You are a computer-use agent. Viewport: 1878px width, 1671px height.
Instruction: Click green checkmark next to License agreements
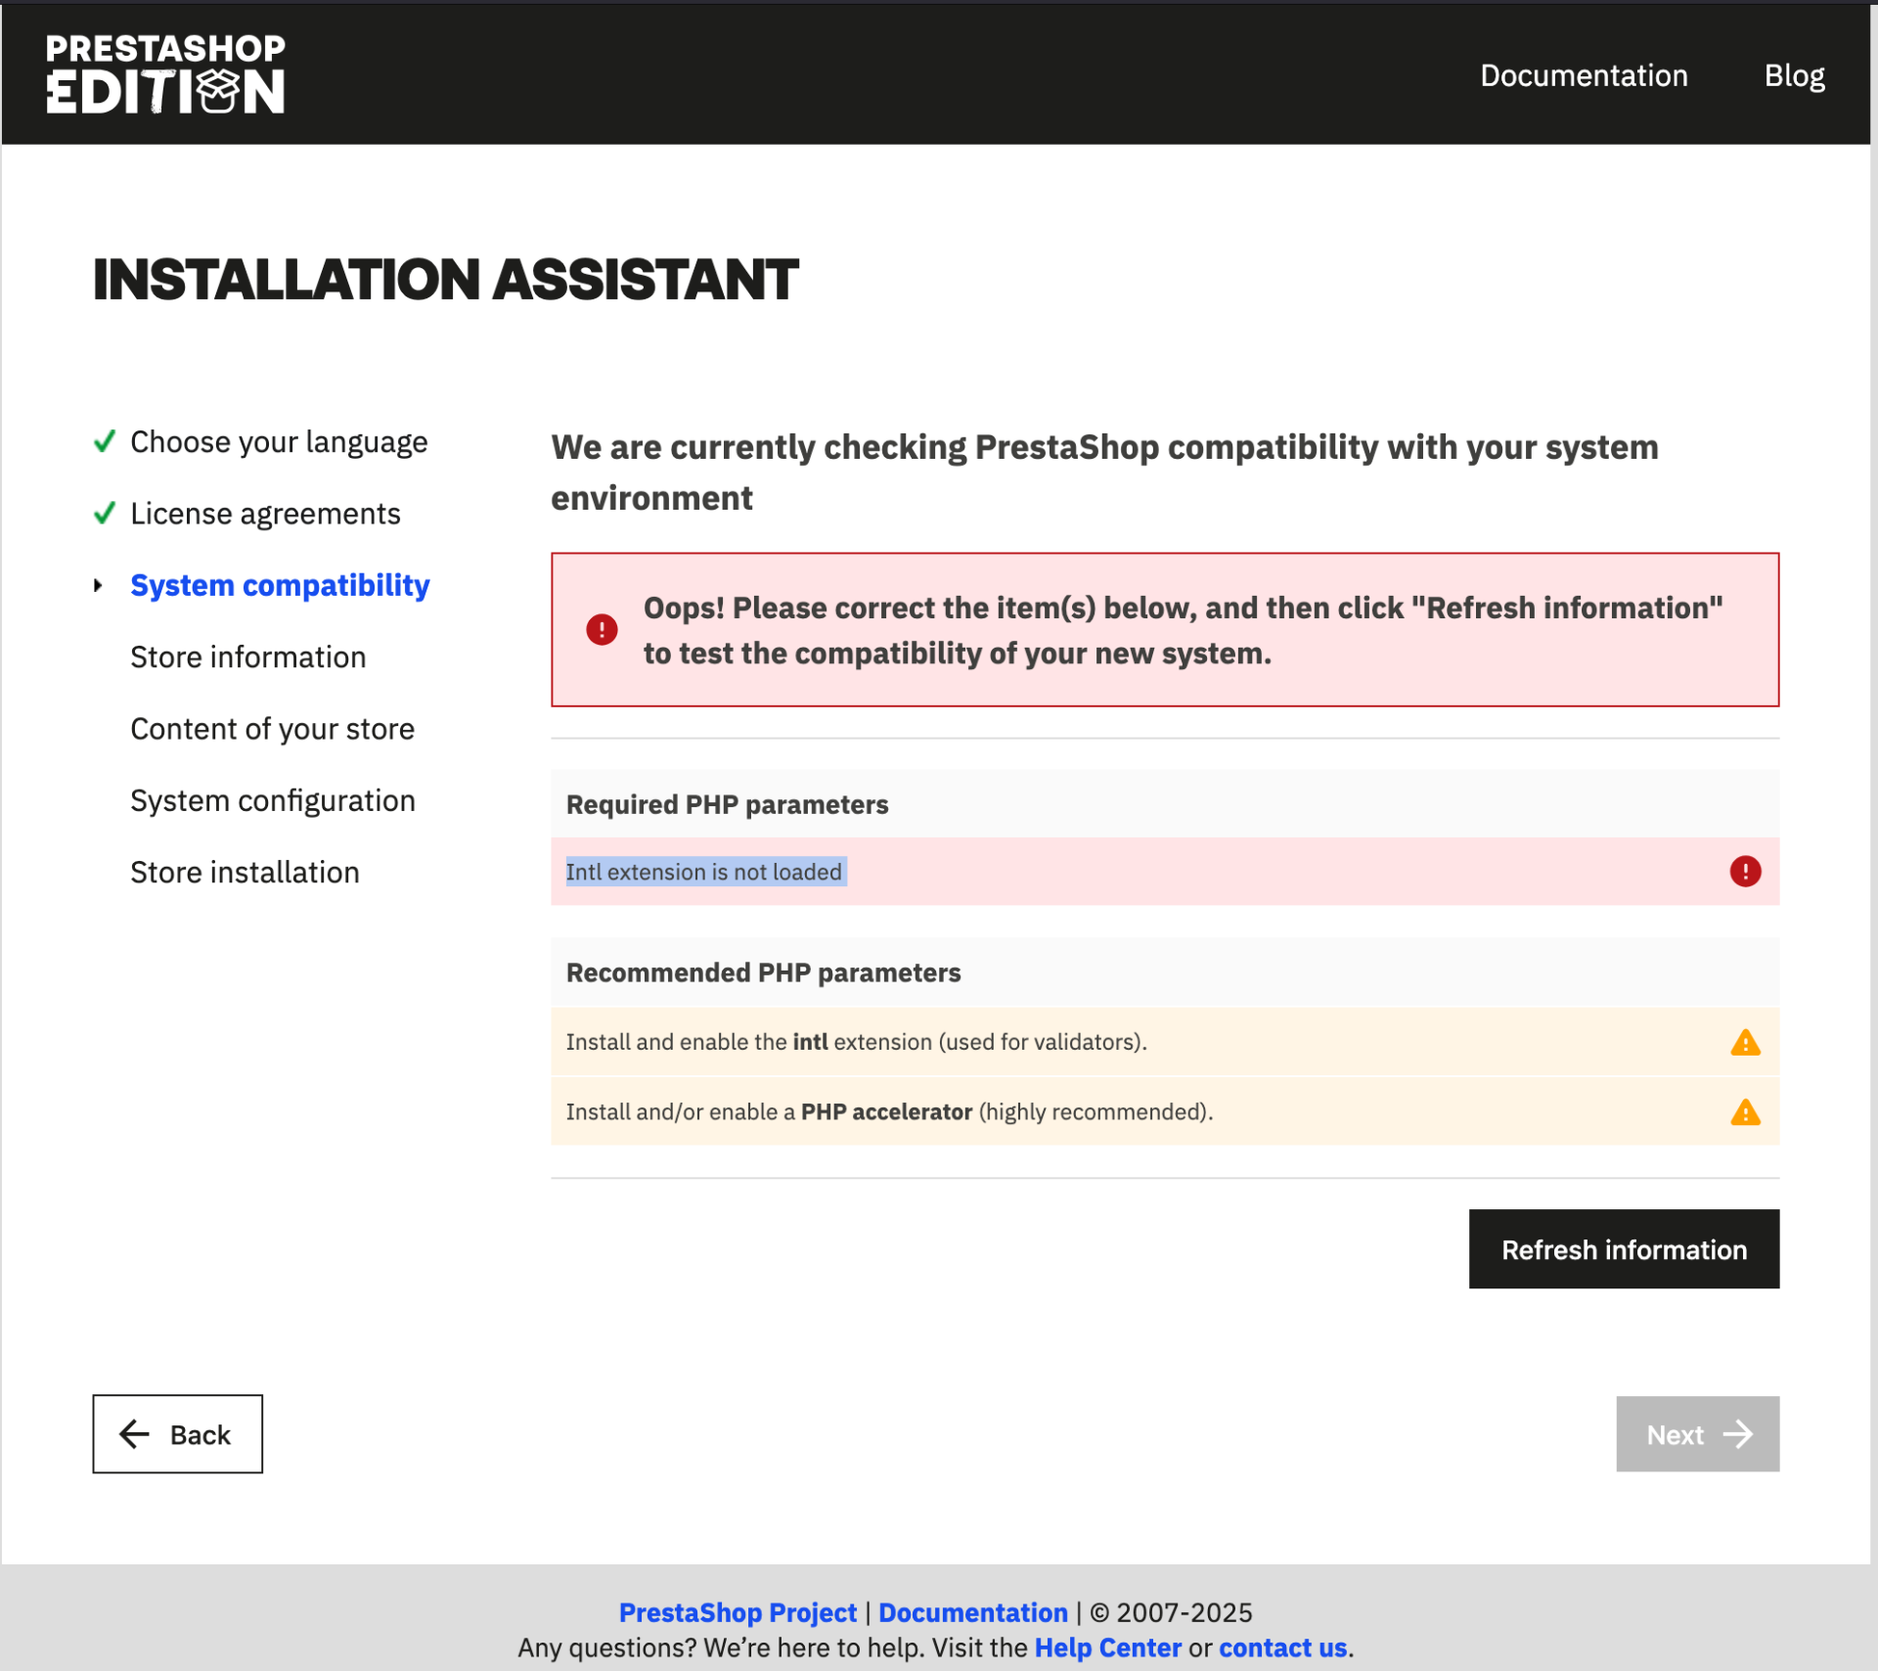tap(105, 514)
